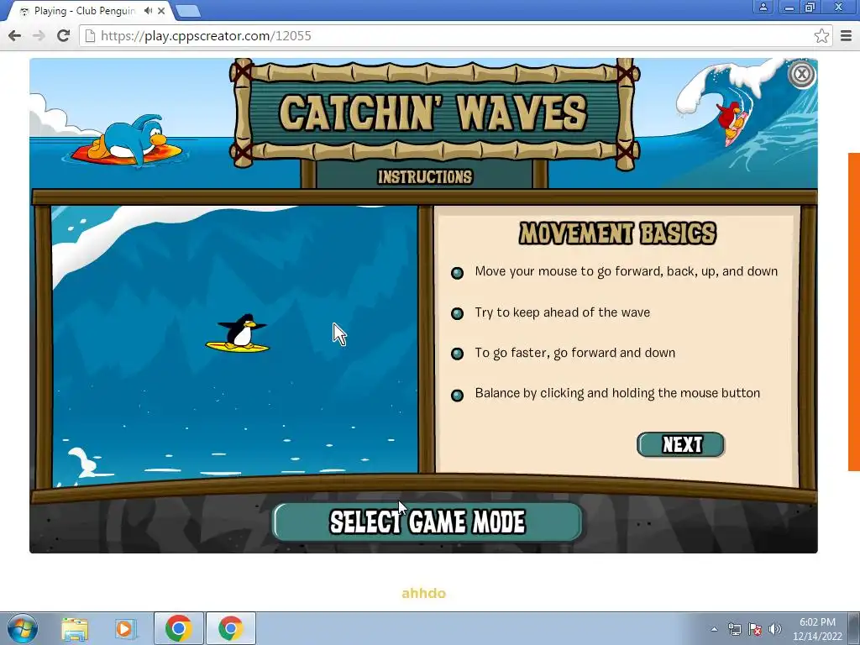Click the MOVEMENT BASICS heading
Viewport: 860px width, 645px height.
click(x=617, y=233)
